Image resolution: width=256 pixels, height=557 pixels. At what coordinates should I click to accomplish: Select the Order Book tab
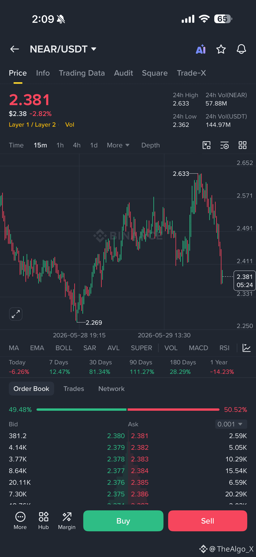click(x=31, y=389)
